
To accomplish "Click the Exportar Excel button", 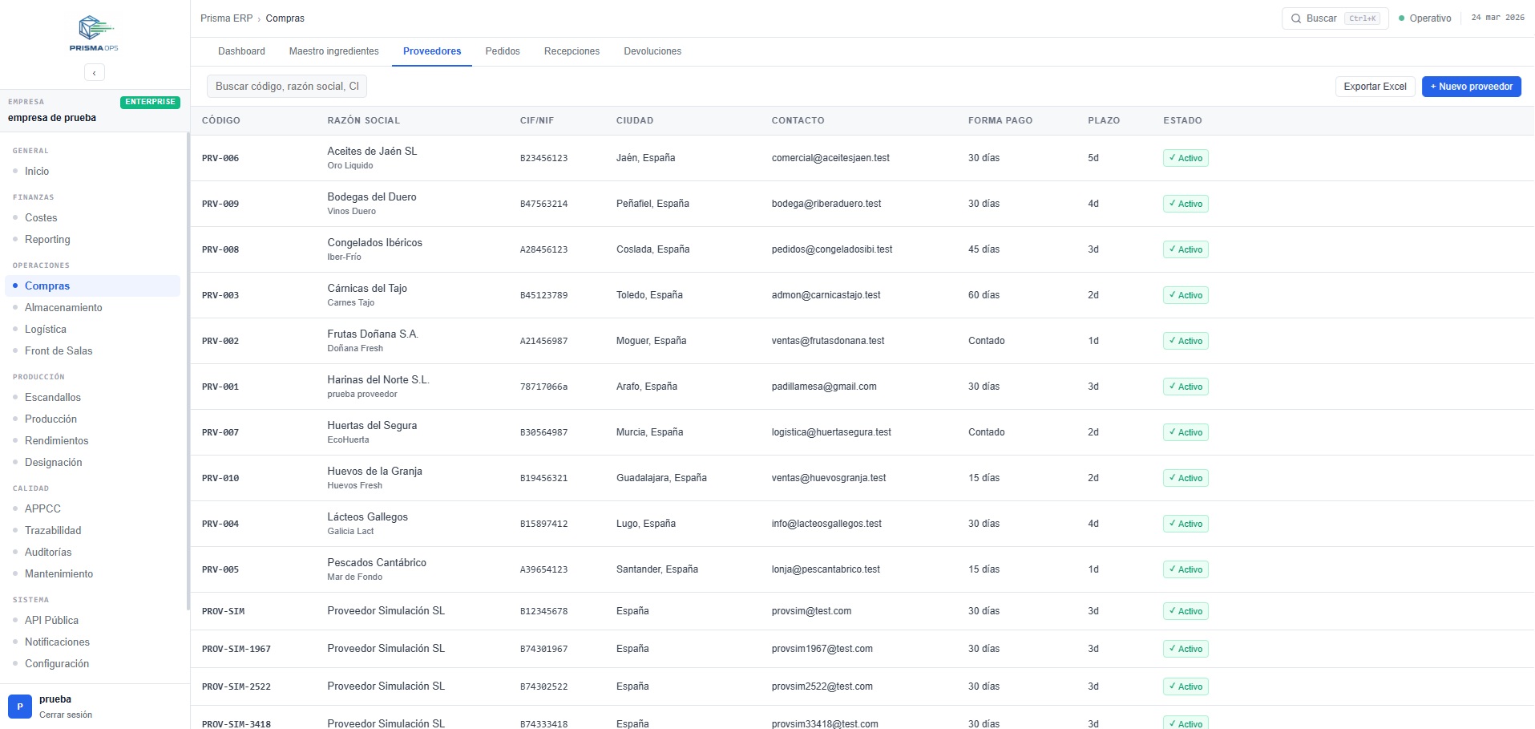I will point(1374,87).
